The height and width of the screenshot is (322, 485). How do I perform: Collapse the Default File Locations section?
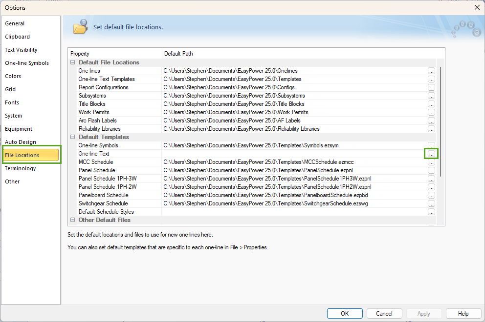pos(72,62)
